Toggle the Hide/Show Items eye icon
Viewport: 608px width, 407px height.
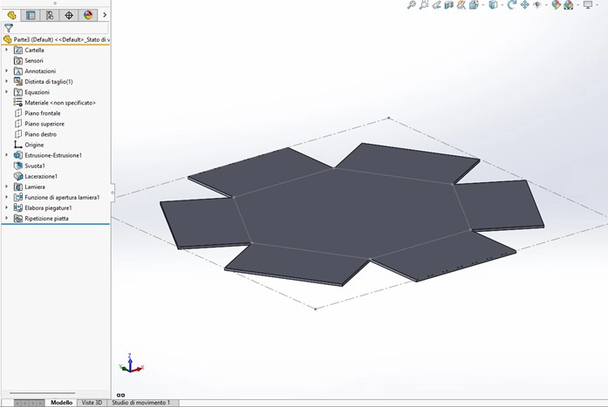537,5
